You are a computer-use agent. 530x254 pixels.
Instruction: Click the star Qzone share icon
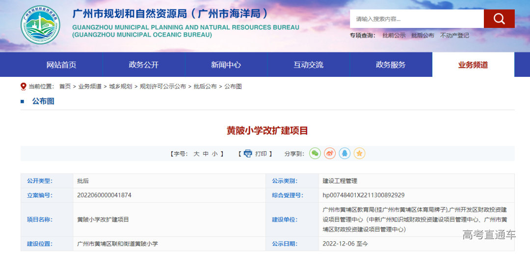[360, 154]
